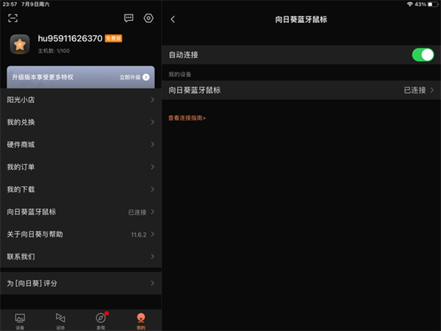Switch to the 远协 remote assist tab
441x331 pixels.
[60, 320]
